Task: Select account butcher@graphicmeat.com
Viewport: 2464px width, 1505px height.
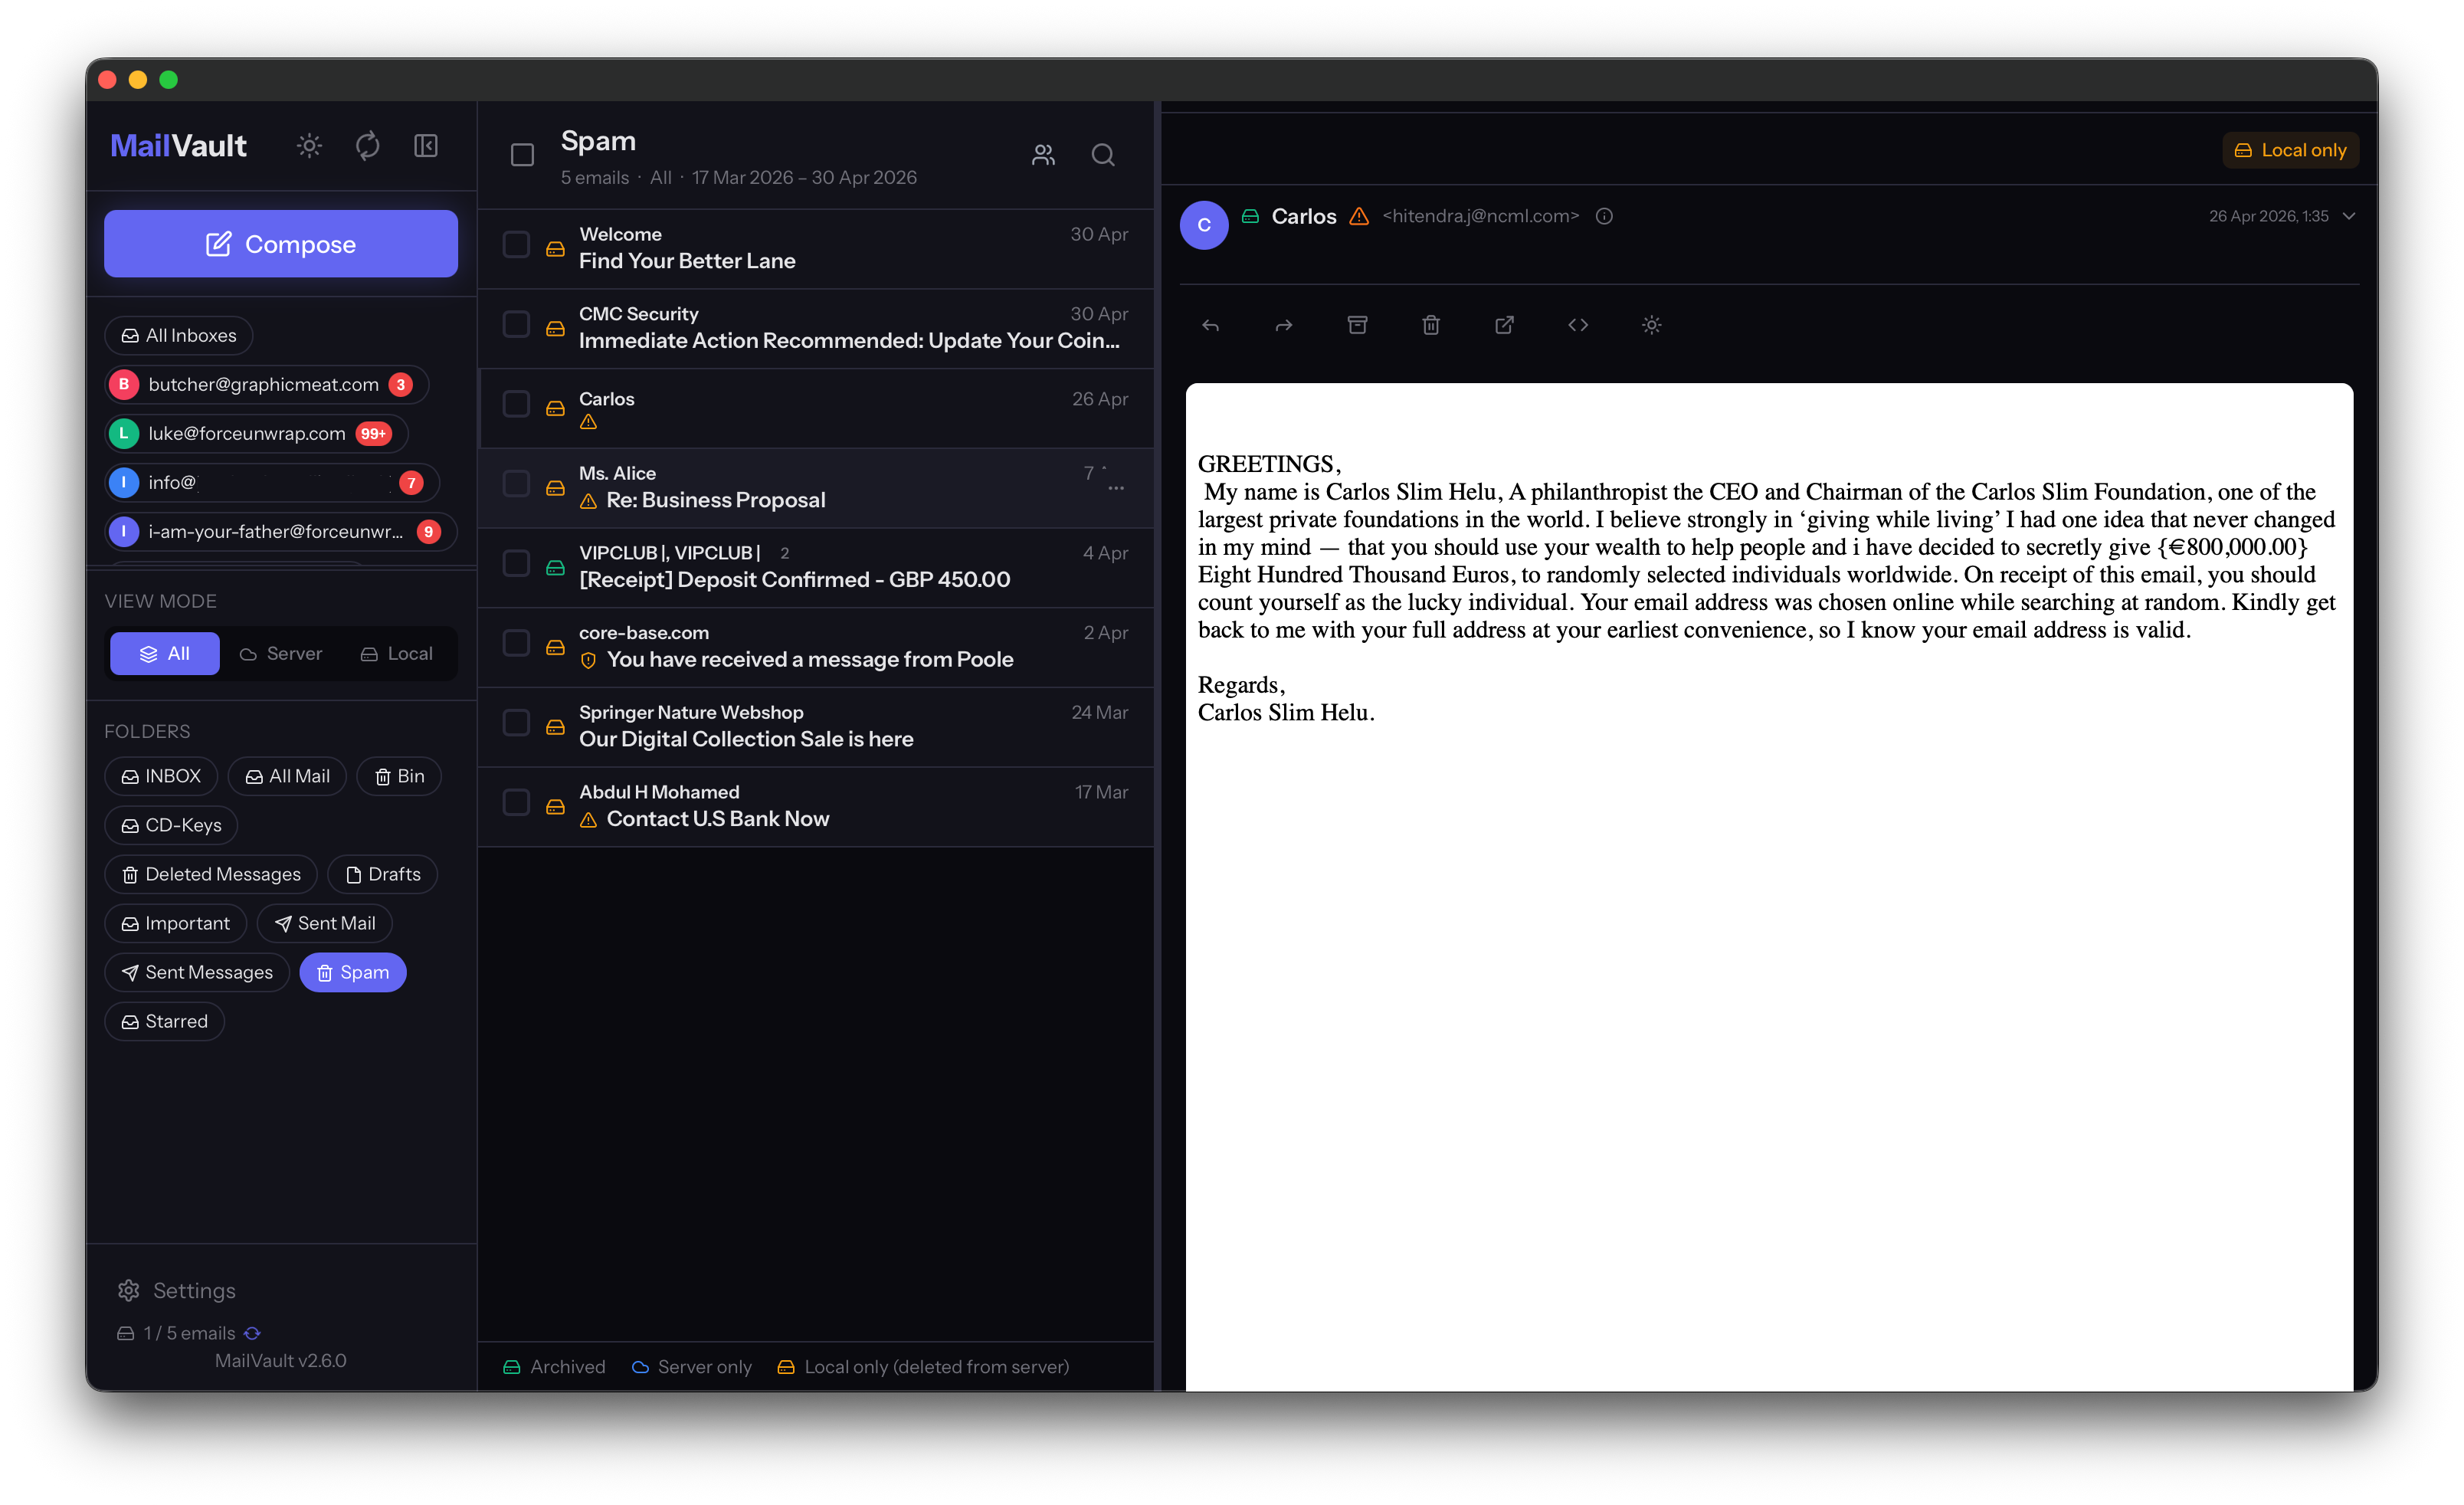Action: [267, 385]
